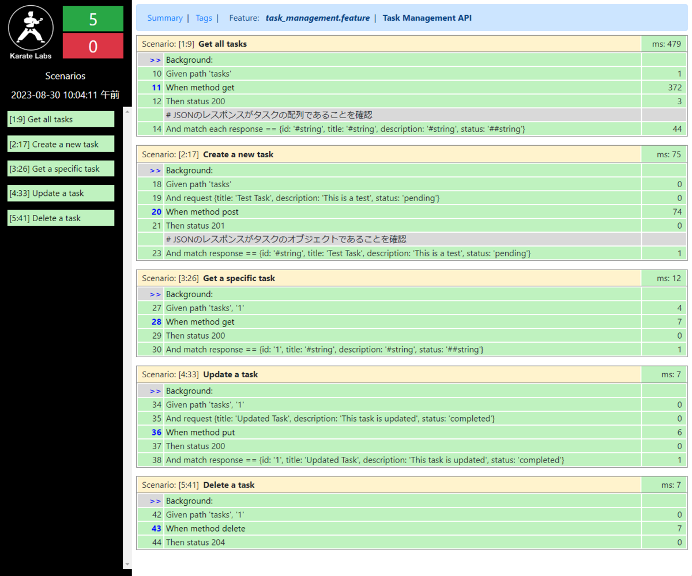
Task: Click the Karate Labs logo
Action: click(x=31, y=32)
